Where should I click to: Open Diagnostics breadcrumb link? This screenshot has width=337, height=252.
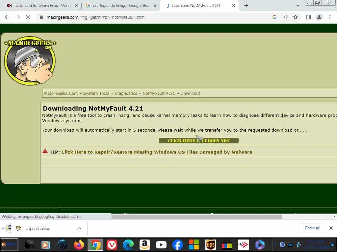(x=126, y=94)
